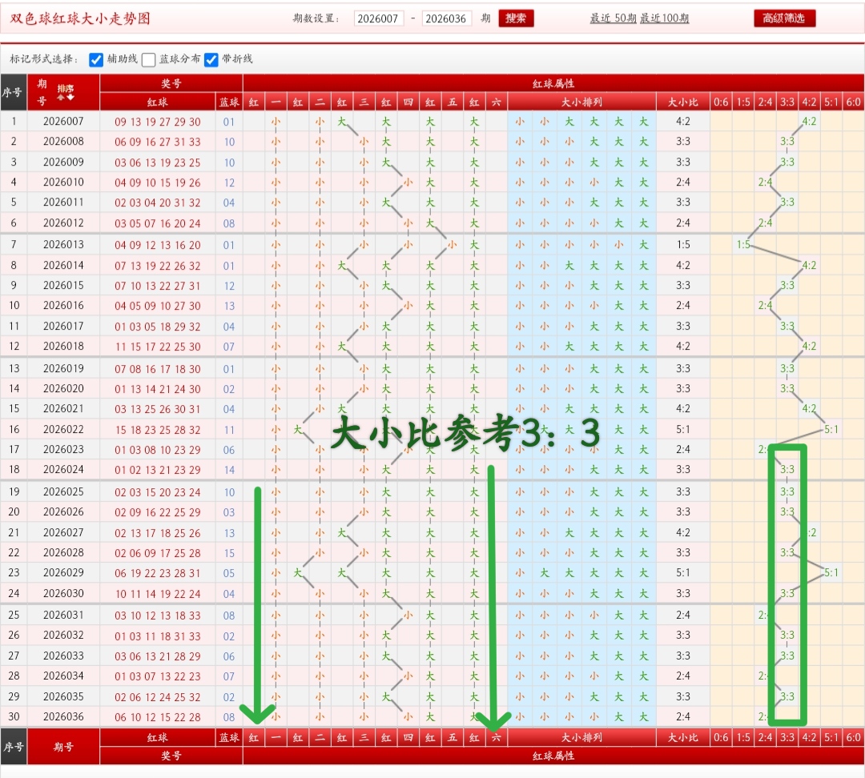
Task: Click the top 红球属性 header
Action: click(553, 83)
